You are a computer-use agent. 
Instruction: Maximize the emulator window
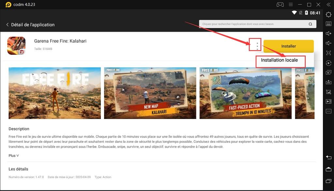[309, 5]
